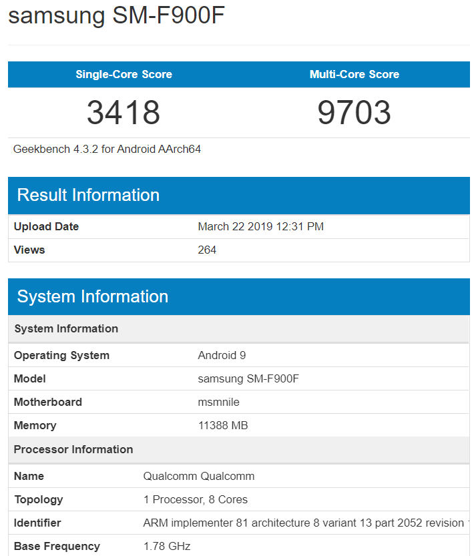Select the multi-core score 9703
Viewport: 476px width, 556px height.
tap(354, 112)
